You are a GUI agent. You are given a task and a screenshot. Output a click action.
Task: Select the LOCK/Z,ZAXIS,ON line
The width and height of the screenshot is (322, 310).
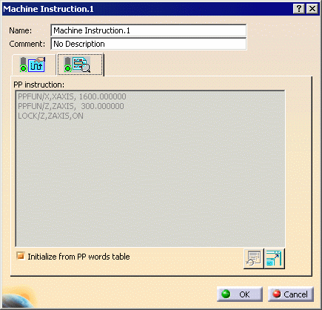click(x=50, y=116)
